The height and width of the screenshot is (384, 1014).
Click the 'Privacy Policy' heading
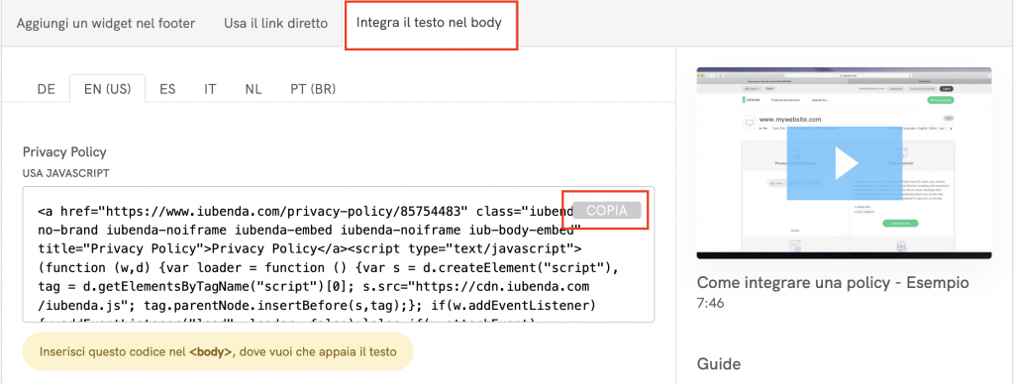[64, 152]
